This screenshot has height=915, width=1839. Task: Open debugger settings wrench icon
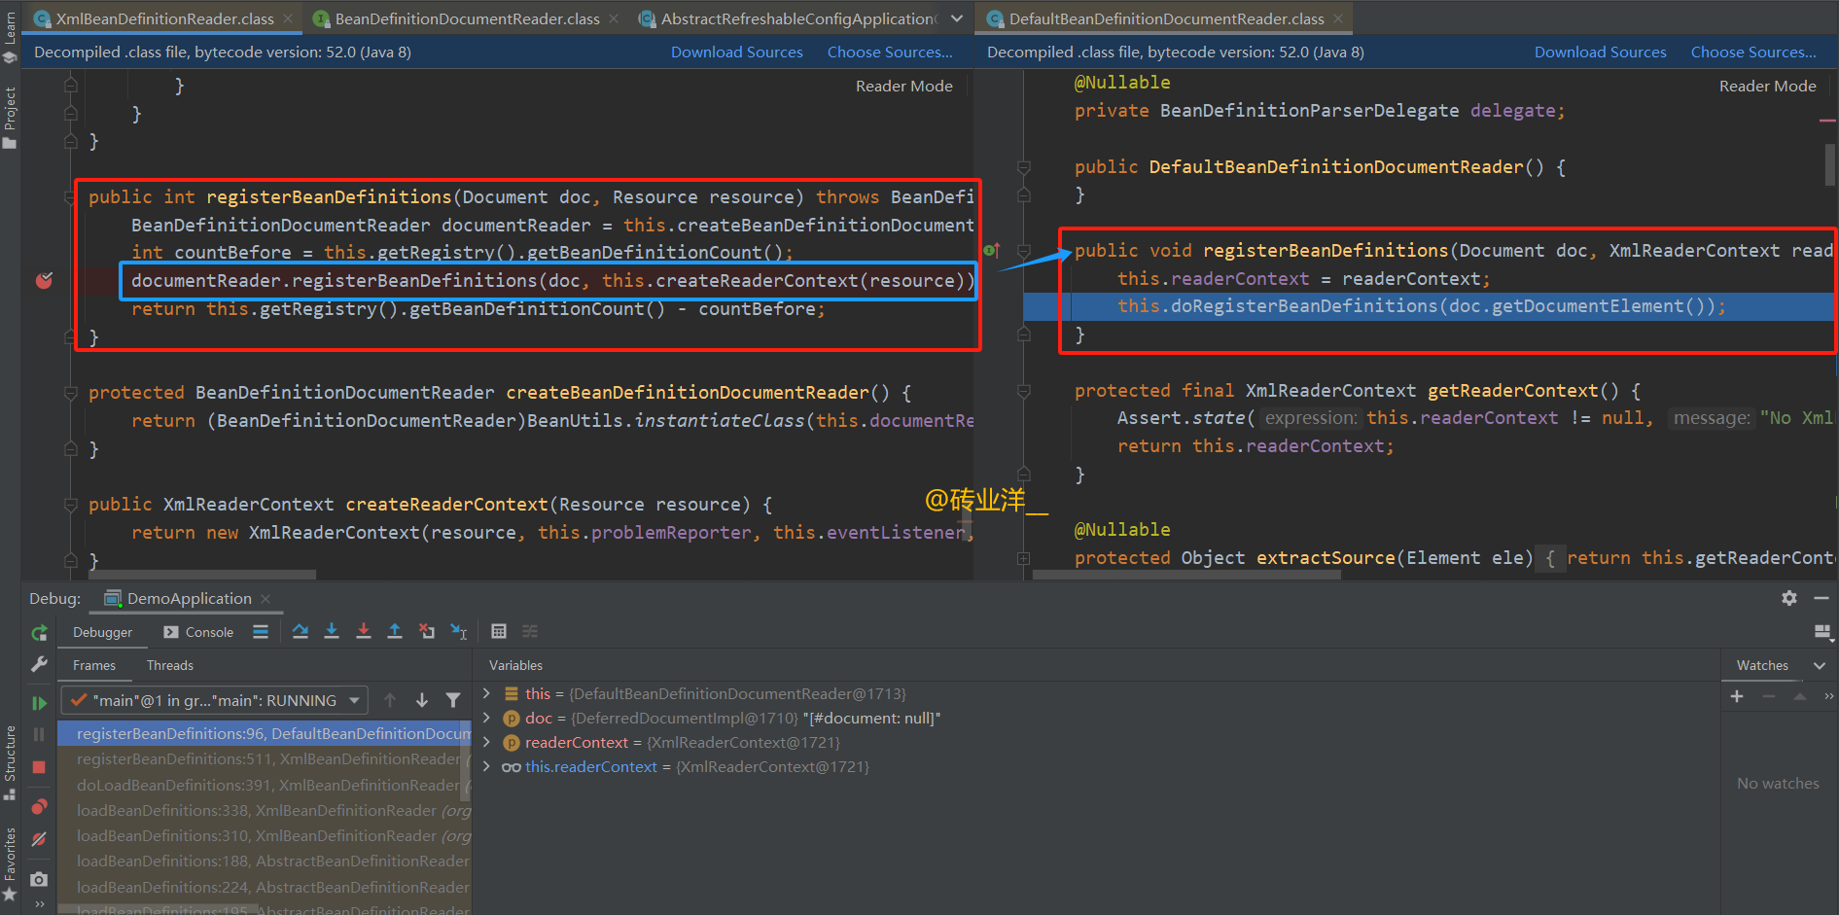pos(39,664)
